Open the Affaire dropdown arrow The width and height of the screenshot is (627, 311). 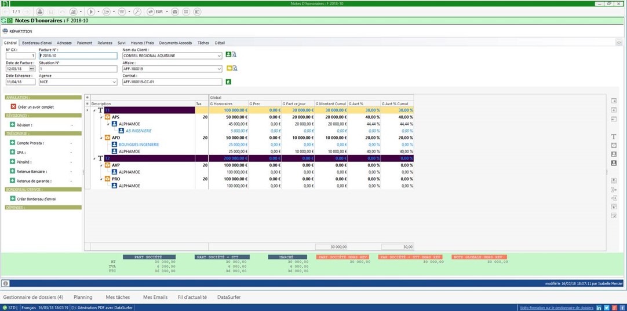pyautogui.click(x=219, y=69)
